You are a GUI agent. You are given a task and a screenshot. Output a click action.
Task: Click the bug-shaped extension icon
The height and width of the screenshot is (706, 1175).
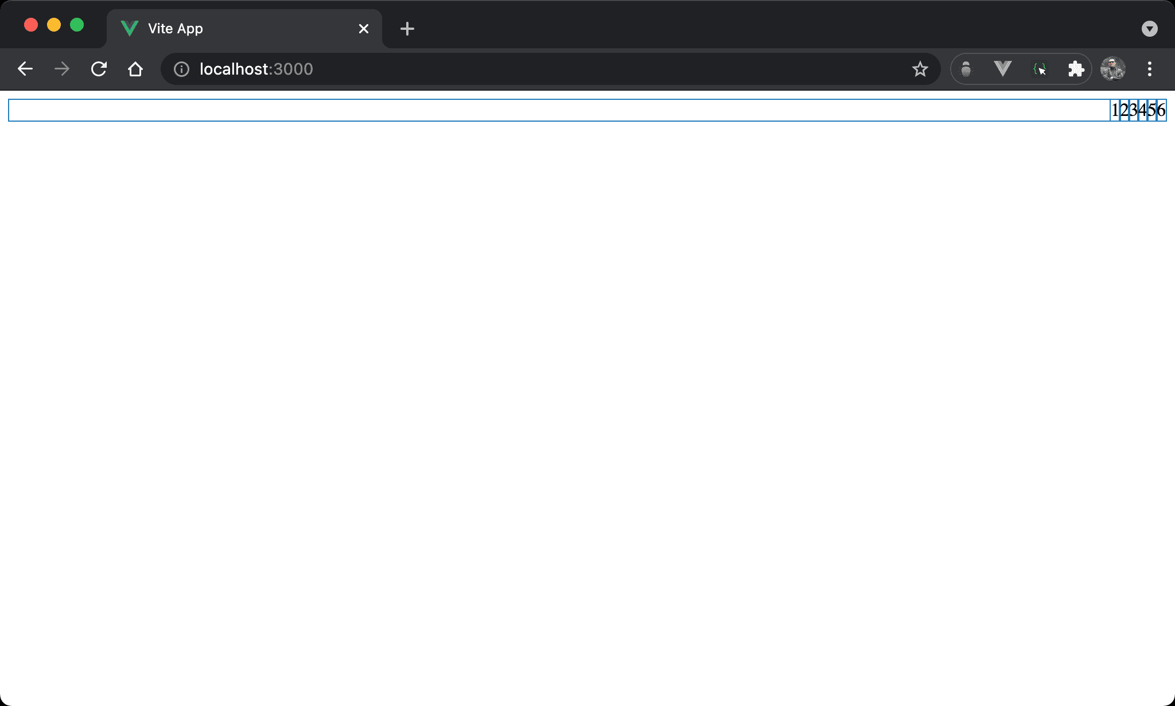click(966, 69)
